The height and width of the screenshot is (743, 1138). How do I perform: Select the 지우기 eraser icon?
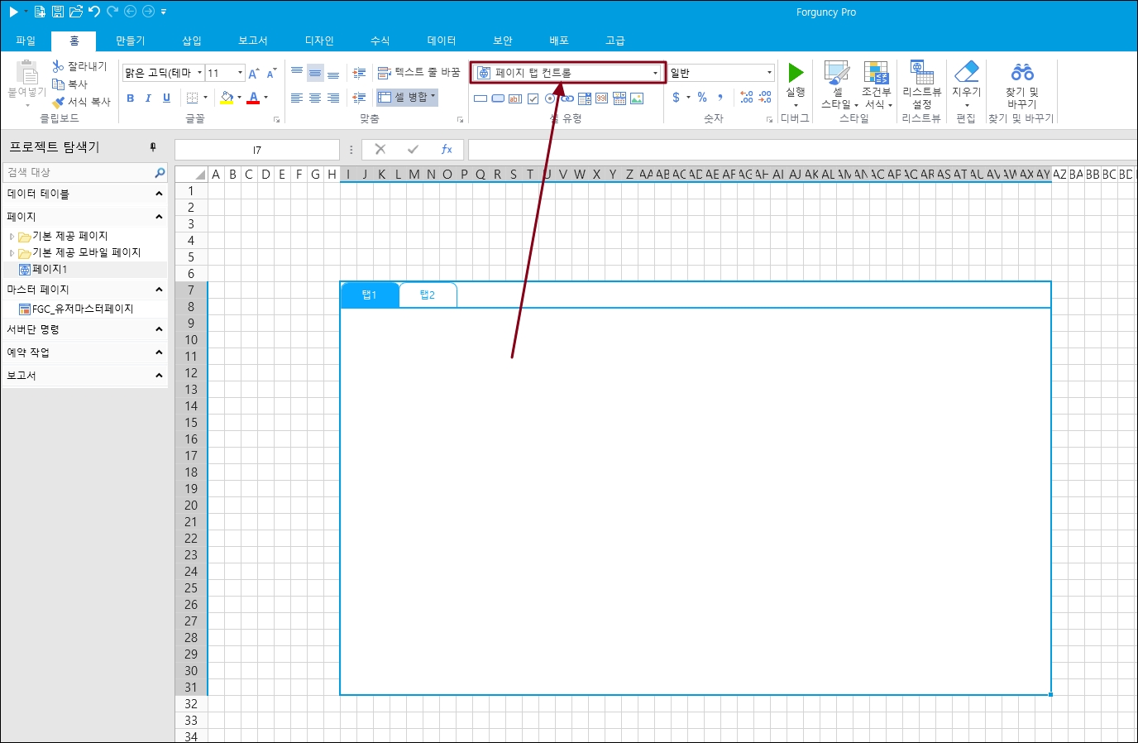pyautogui.click(x=966, y=73)
